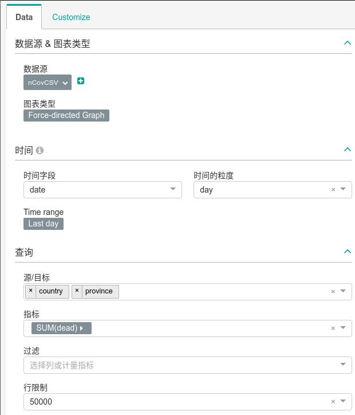Clear all 源/目标 selections
This screenshot has width=355, height=415.
pyautogui.click(x=333, y=292)
